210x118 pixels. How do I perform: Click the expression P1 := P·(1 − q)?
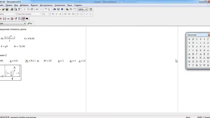32,61
